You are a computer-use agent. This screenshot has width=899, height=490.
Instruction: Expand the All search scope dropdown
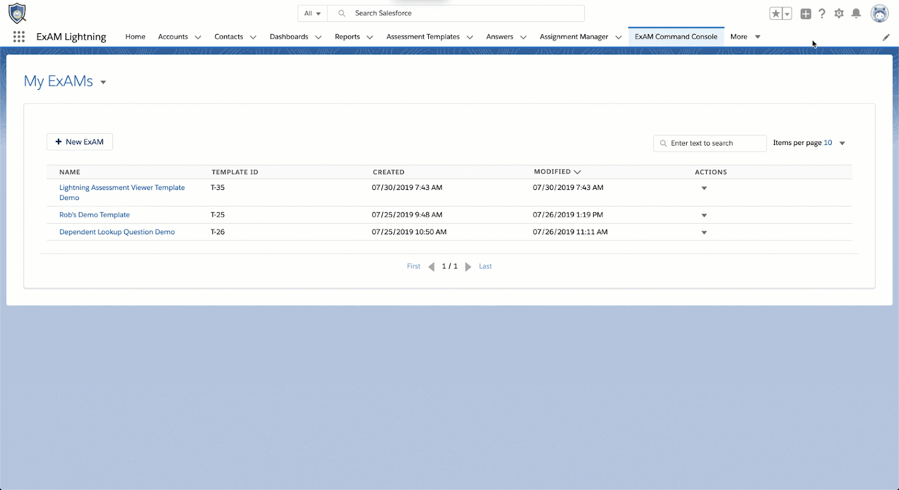(x=312, y=13)
